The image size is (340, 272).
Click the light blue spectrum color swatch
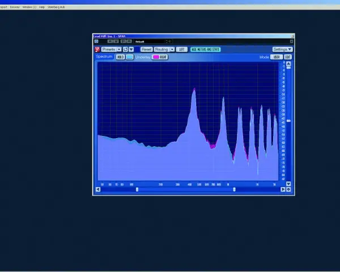coord(130,57)
